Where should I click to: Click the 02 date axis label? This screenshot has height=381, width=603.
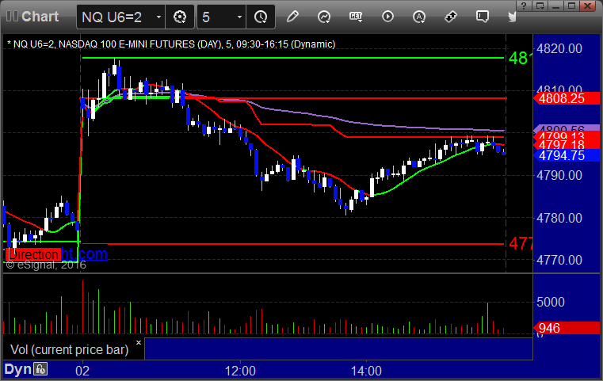tap(82, 371)
